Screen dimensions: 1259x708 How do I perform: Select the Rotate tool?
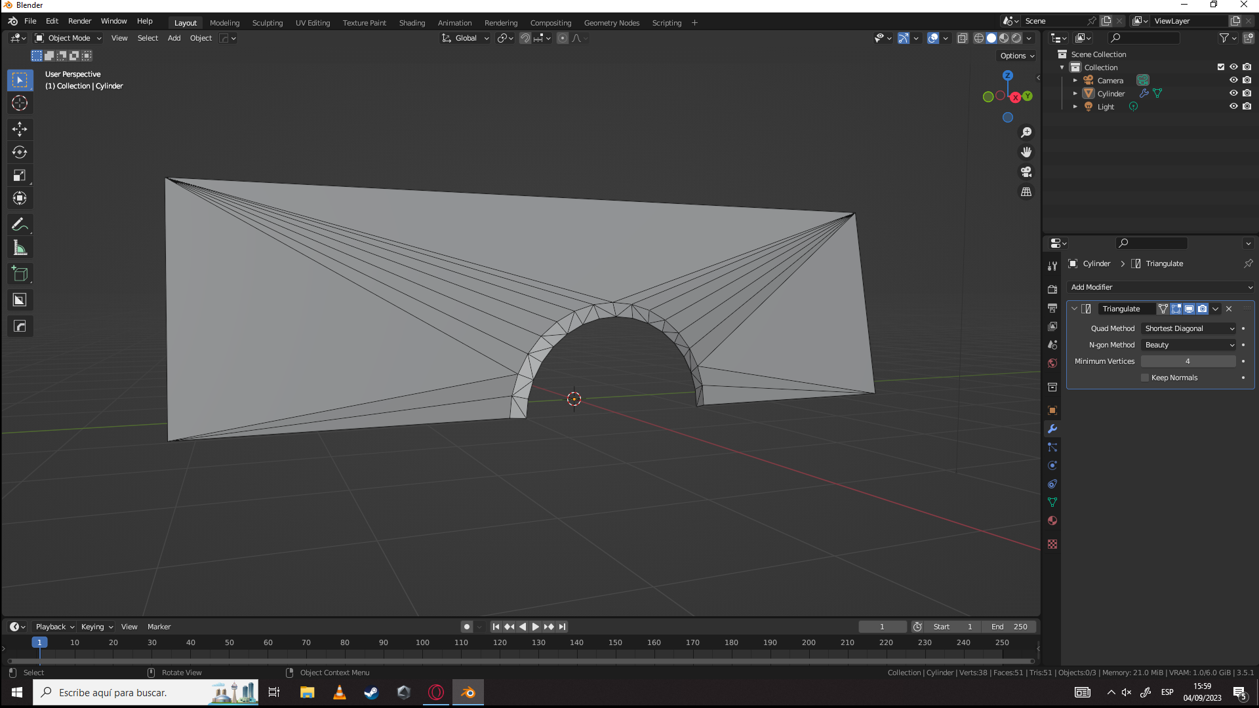point(20,152)
